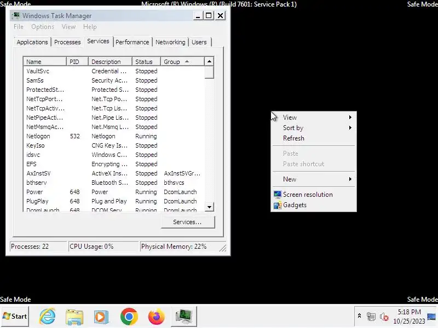Viewport: 438px width, 328px height.
Task: Click the Show desktop monitor icon
Action: (431, 317)
